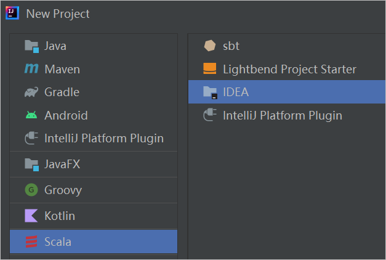Viewport: 386px width, 260px height.
Task: Click the purple Kotlin logo icon
Action: 31,216
